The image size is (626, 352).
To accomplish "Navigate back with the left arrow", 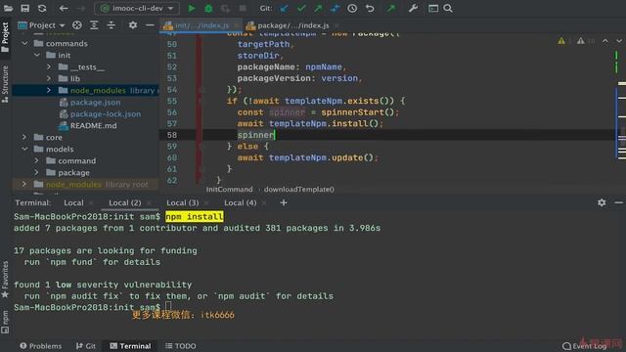I will pos(64,8).
